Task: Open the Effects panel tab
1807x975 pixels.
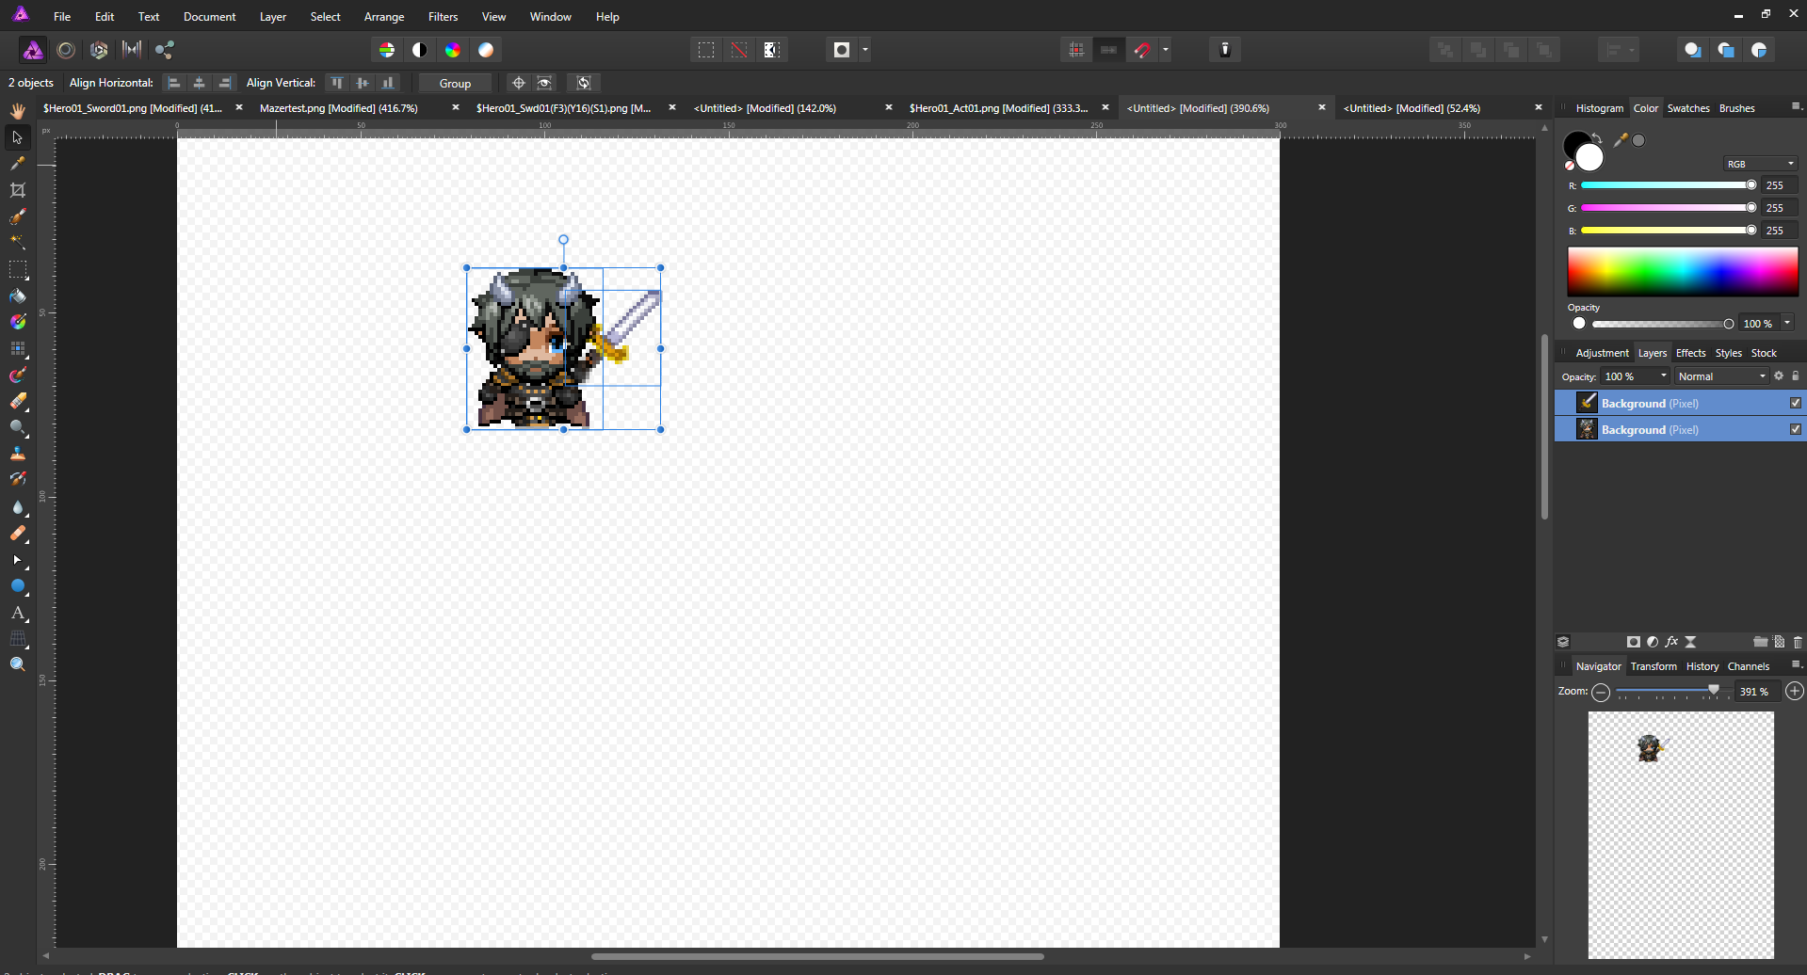Action: click(x=1690, y=353)
